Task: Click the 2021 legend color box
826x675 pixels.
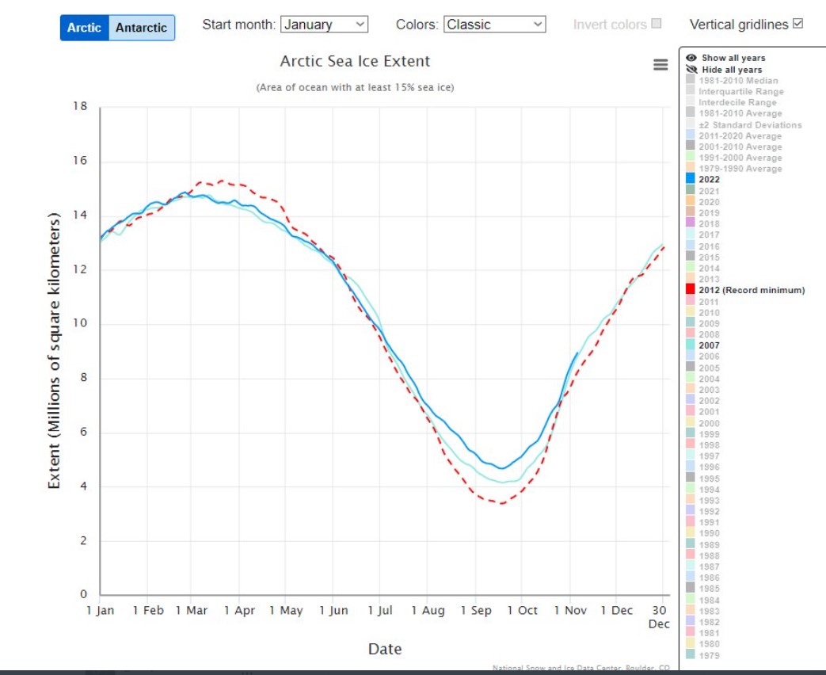Action: [x=691, y=190]
